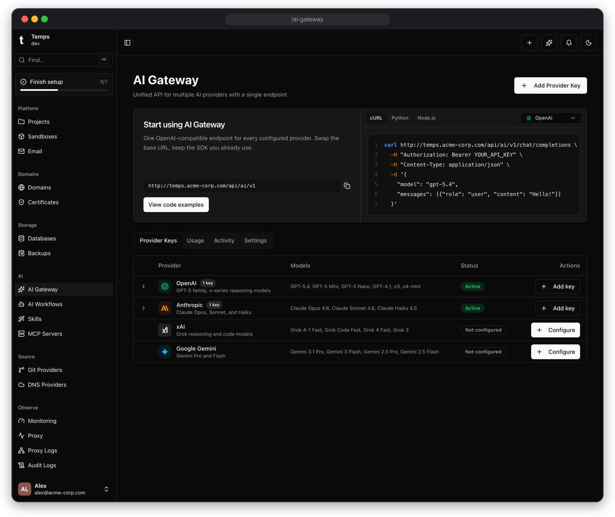The height and width of the screenshot is (517, 615).
Task: Copy the gateway base URL
Action: (x=347, y=186)
